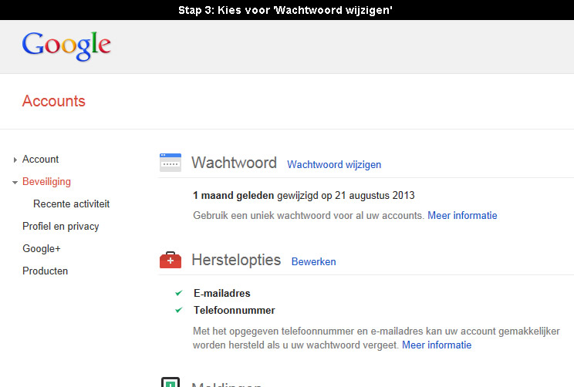Click the Accounts page heading
Screen dimensions: 574x387
coord(54,101)
